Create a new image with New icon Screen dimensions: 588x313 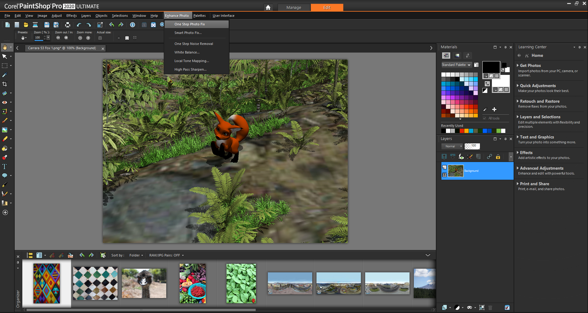8,25
